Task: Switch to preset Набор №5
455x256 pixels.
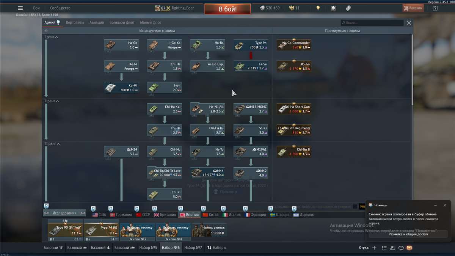Action: coord(148,248)
